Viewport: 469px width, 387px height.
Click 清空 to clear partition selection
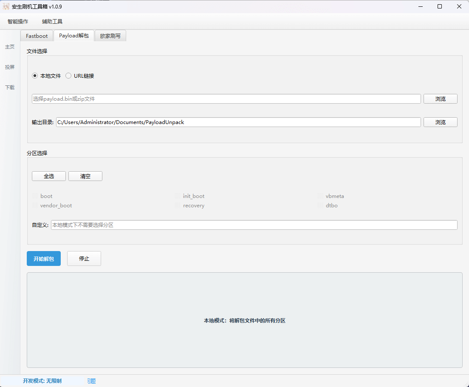[x=85, y=176]
